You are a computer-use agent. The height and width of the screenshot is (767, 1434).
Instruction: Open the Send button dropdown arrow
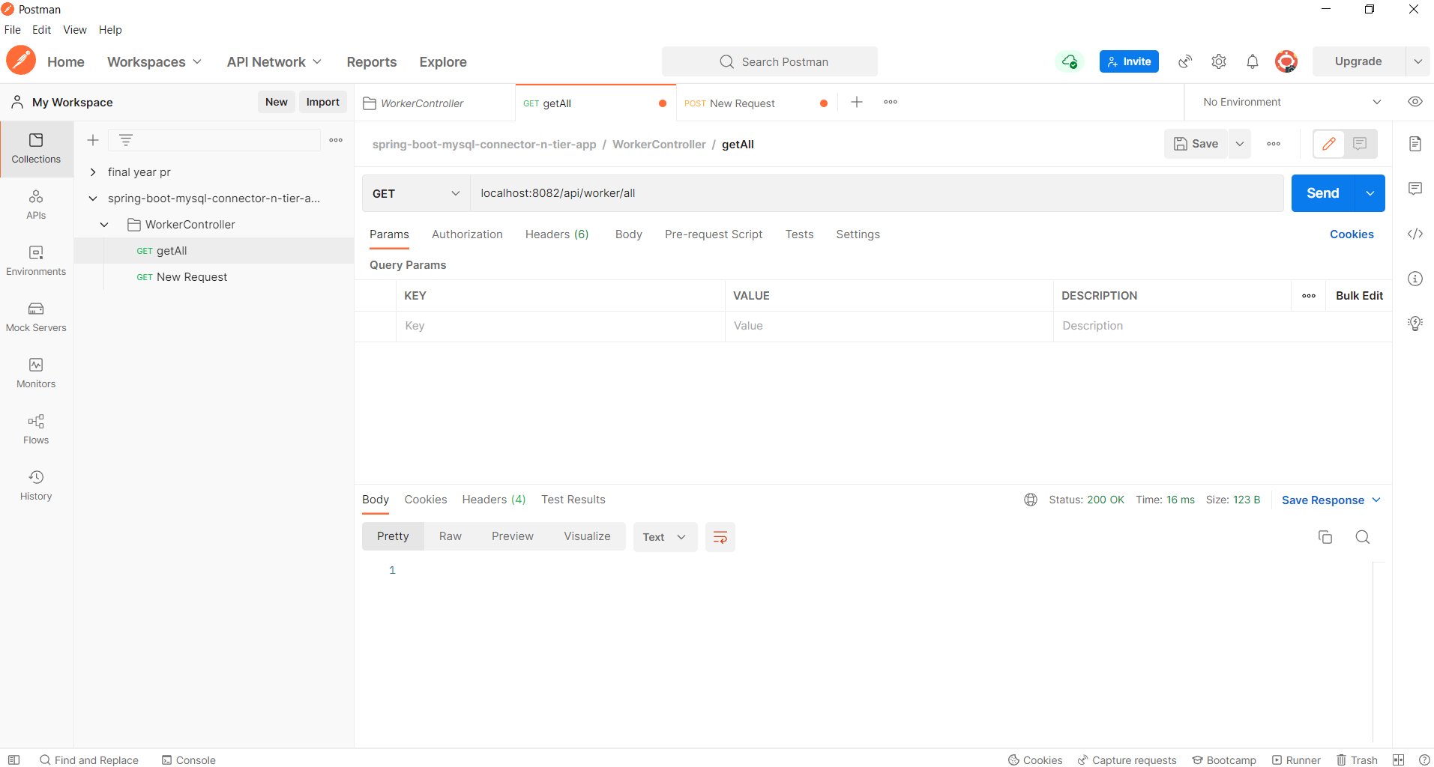point(1370,193)
